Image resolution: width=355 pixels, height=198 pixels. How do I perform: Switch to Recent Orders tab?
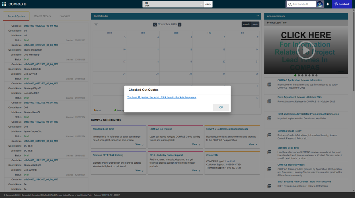(42, 16)
